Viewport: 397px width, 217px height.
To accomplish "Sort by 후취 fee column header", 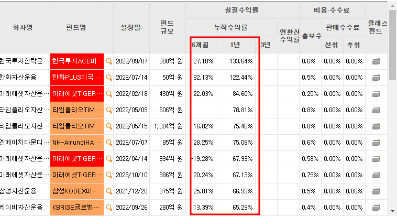I will pos(354,45).
